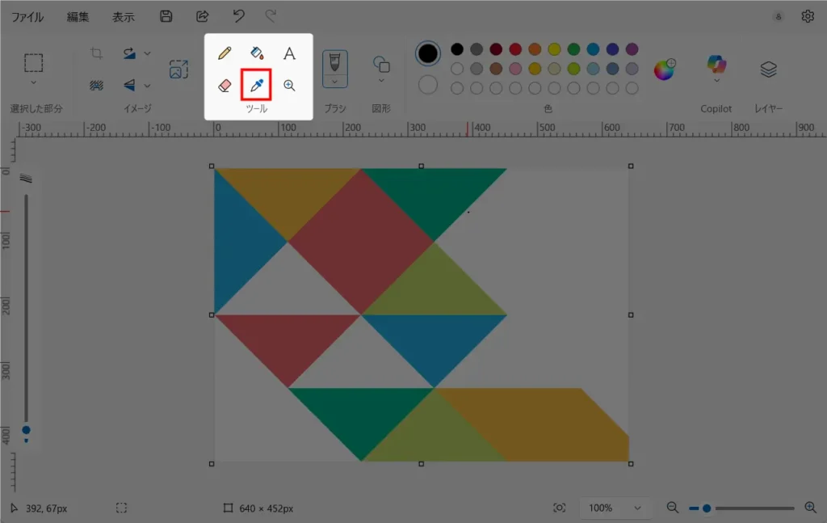Viewport: 827px width, 523px height.
Task: Pick the yellow swatch in top row
Action: click(554, 49)
